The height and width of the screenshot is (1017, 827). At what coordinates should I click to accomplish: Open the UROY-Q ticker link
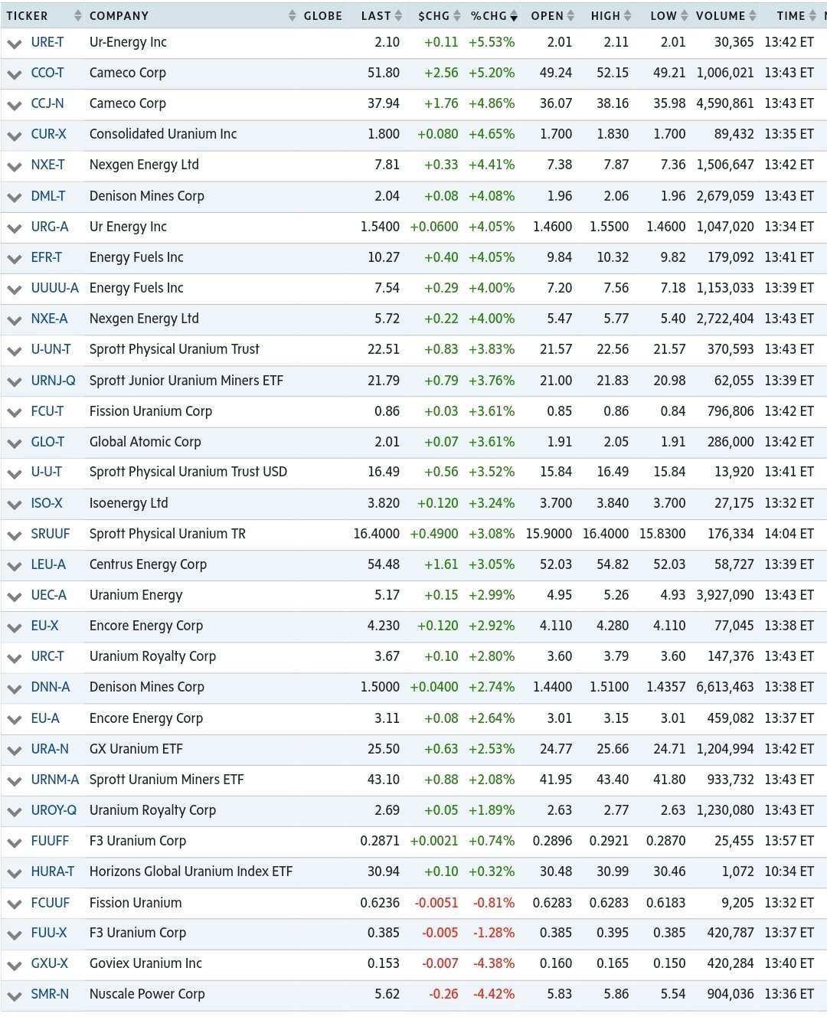[54, 810]
